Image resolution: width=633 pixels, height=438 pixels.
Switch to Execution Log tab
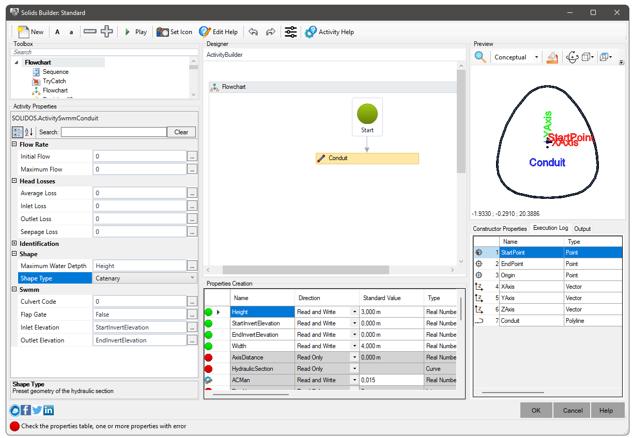551,228
